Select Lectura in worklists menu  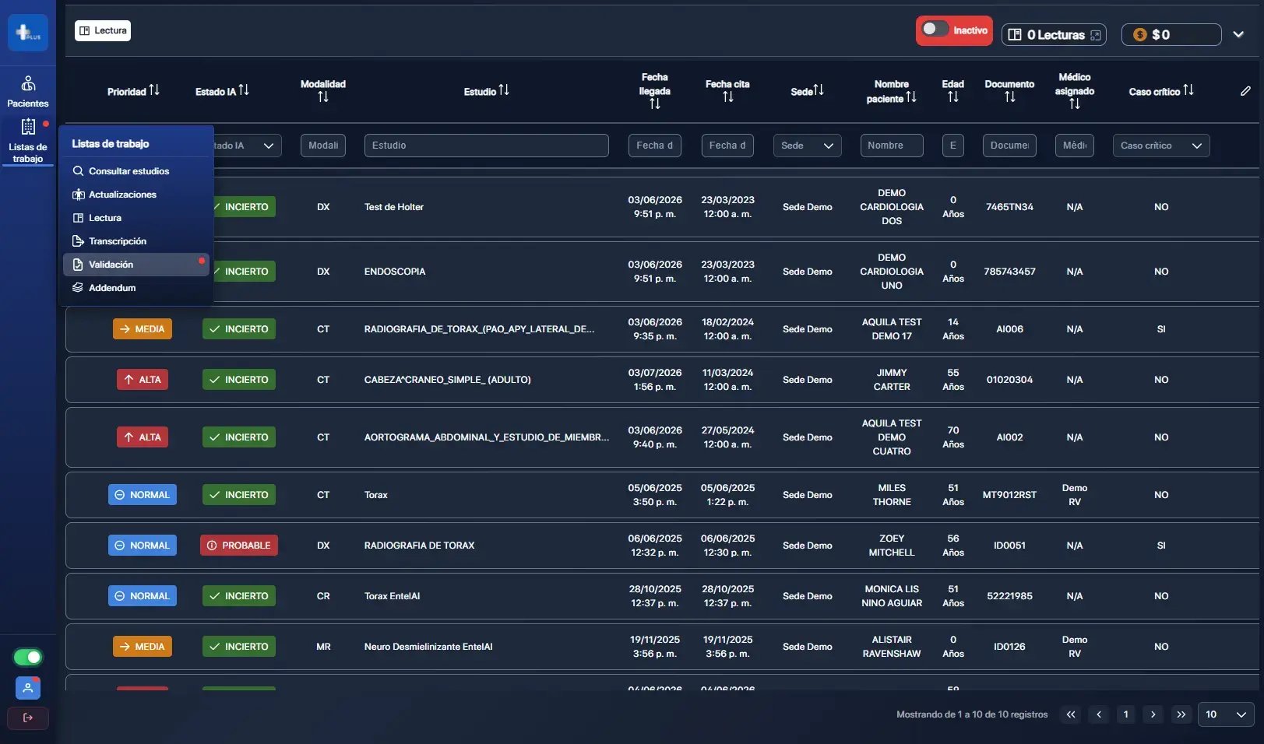click(135, 218)
